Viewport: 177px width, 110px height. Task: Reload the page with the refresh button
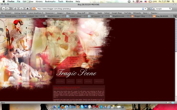(15, 9)
